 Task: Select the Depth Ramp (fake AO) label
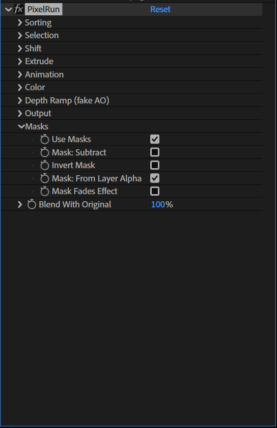point(67,100)
